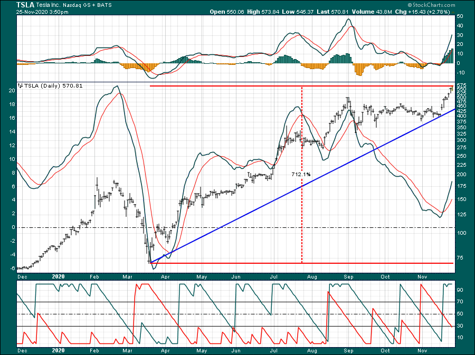Click the TSLA ticker symbol in header
This screenshot has width=475, height=355.
pyautogui.click(x=25, y=4)
